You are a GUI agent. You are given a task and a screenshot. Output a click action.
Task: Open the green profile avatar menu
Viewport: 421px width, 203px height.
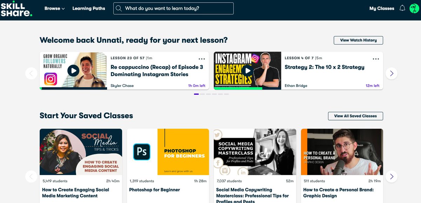tap(414, 8)
